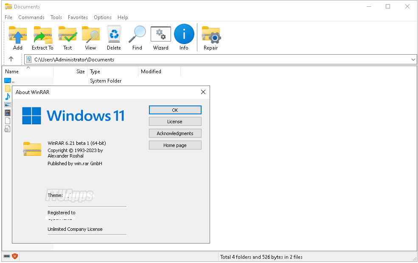Open the Favorites menu
418x263 pixels.
tap(78, 17)
